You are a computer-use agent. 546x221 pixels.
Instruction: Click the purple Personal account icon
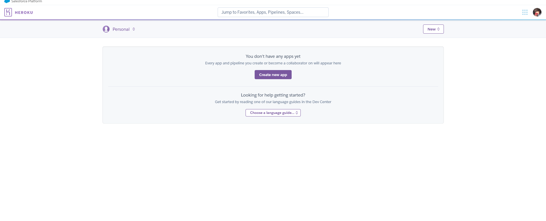pyautogui.click(x=106, y=29)
